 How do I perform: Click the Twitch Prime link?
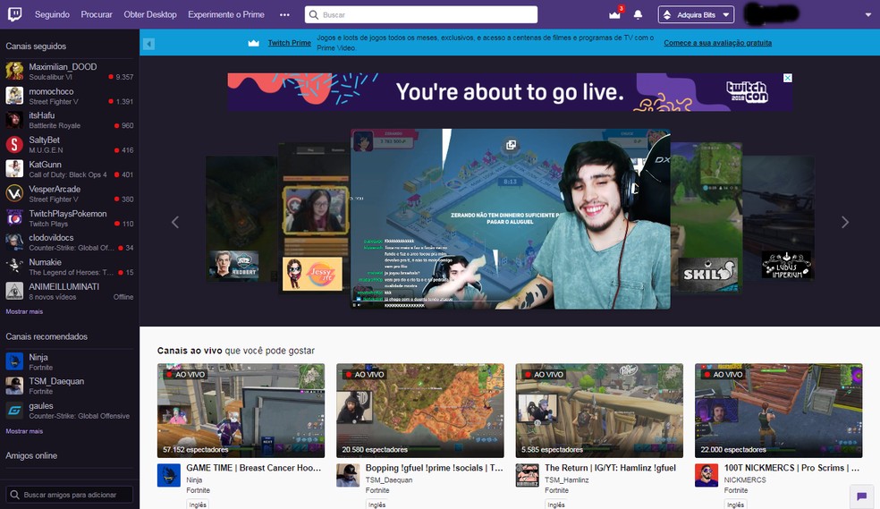[289, 43]
